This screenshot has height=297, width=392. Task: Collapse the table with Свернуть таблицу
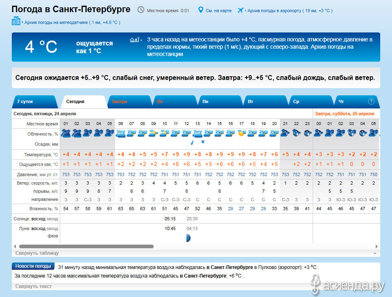[37, 253]
